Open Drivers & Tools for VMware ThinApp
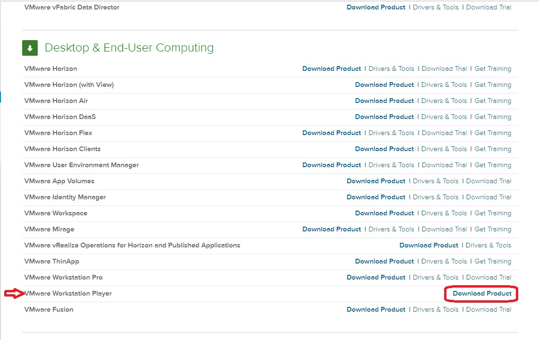Screen dimensions: 539x340 [x=444, y=261]
